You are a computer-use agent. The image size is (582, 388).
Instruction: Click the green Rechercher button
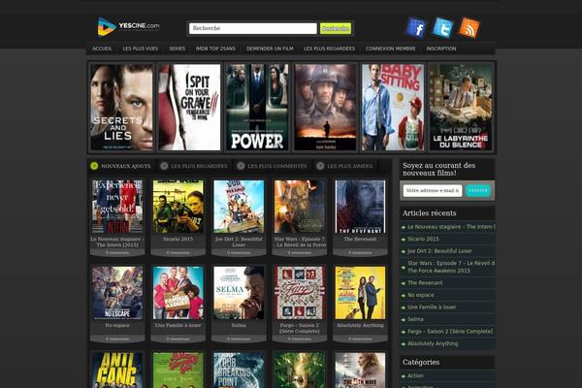coord(336,28)
